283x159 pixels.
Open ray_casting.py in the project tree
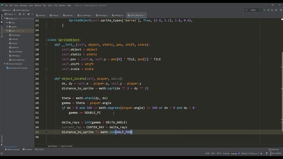[x=16, y=52]
